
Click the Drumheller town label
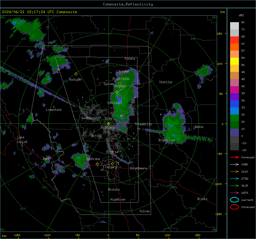(x=167, y=140)
